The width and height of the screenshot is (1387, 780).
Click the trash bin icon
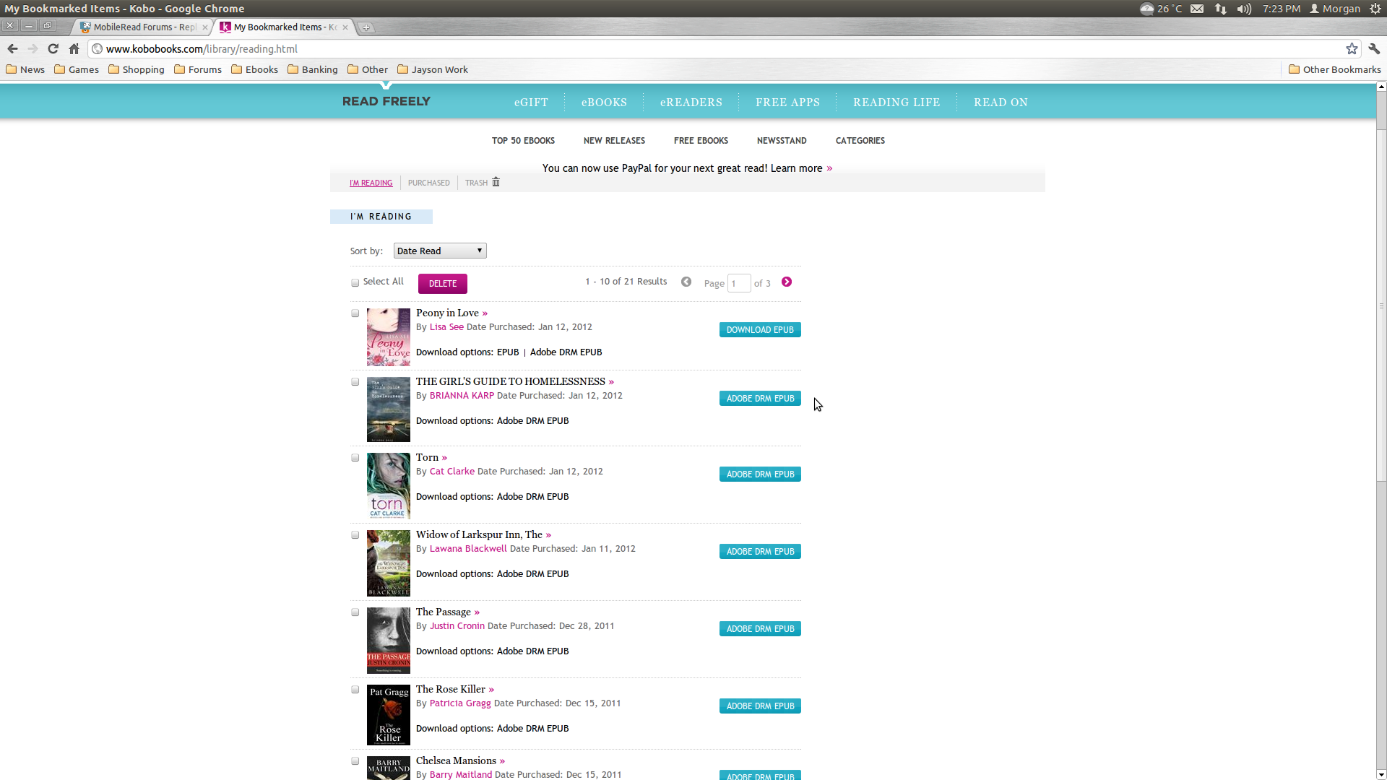[496, 182]
